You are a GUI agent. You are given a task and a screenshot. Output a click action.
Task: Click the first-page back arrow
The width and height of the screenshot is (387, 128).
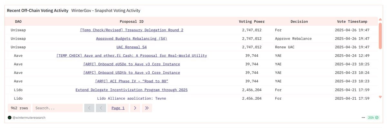[x=89, y=108]
